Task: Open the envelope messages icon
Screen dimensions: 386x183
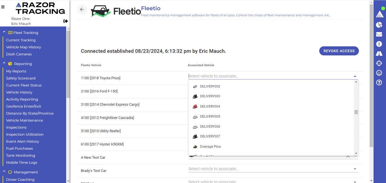Action: click(379, 34)
